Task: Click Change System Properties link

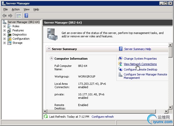Action: 140,59
